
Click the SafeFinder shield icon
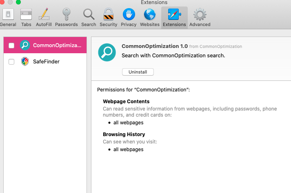tap(25, 62)
